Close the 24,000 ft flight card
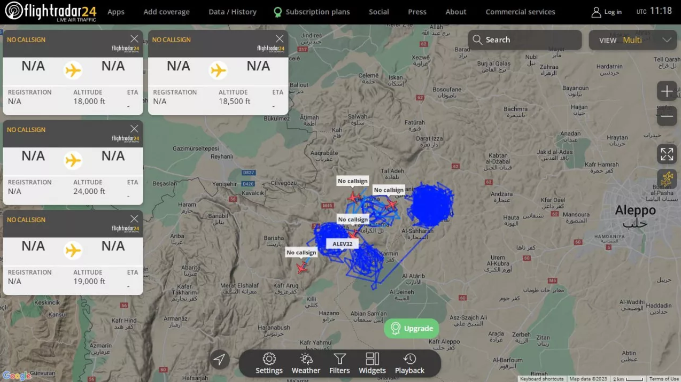 134,129
